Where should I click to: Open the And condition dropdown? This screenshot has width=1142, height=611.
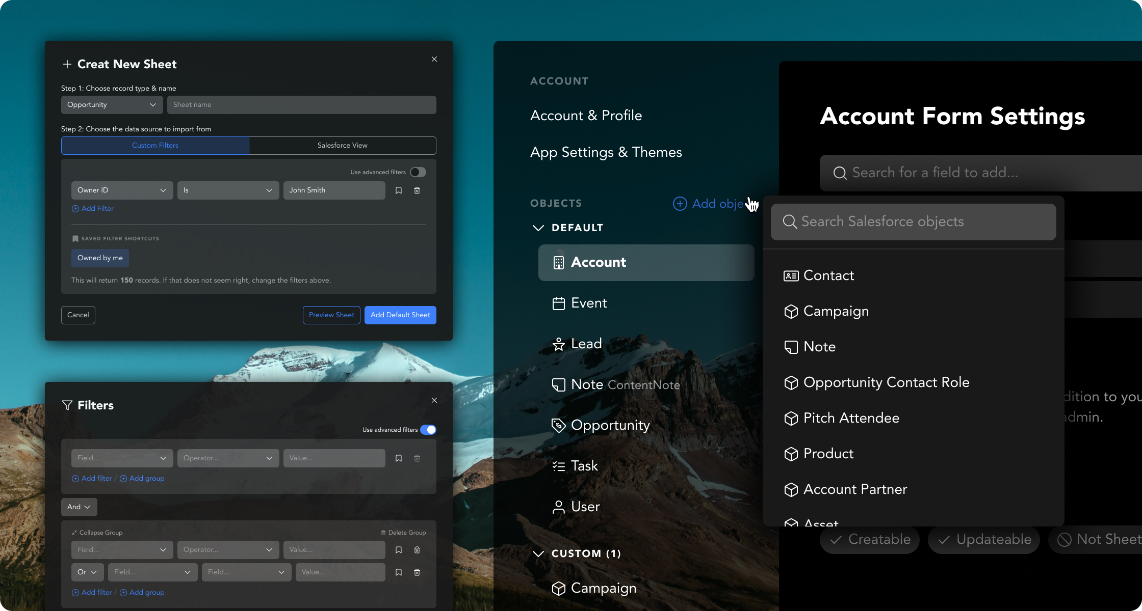(79, 507)
